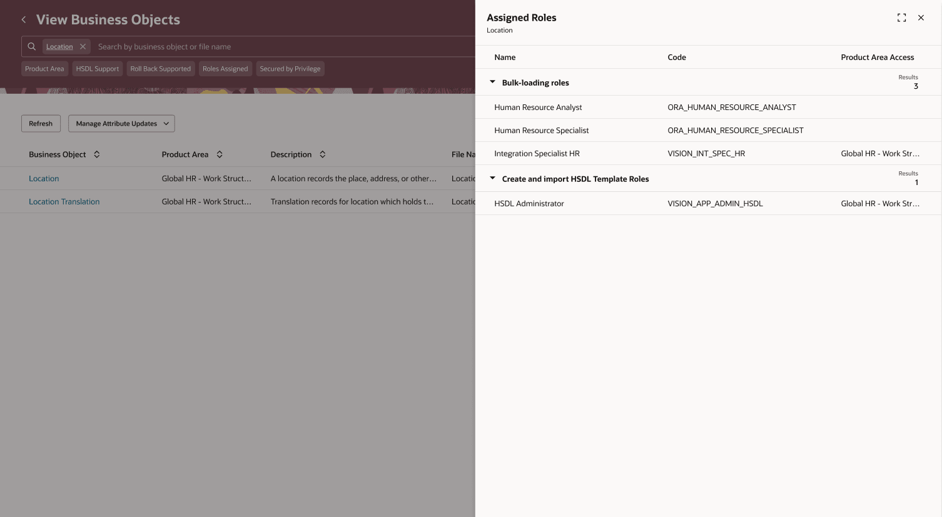Sort the Business Object column

[97, 154]
